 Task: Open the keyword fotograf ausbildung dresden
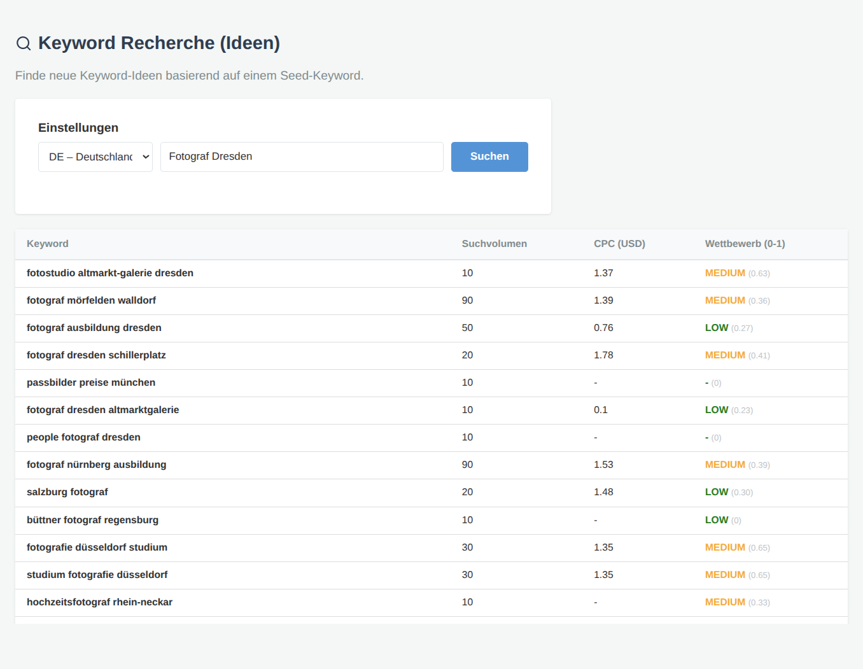pos(94,328)
